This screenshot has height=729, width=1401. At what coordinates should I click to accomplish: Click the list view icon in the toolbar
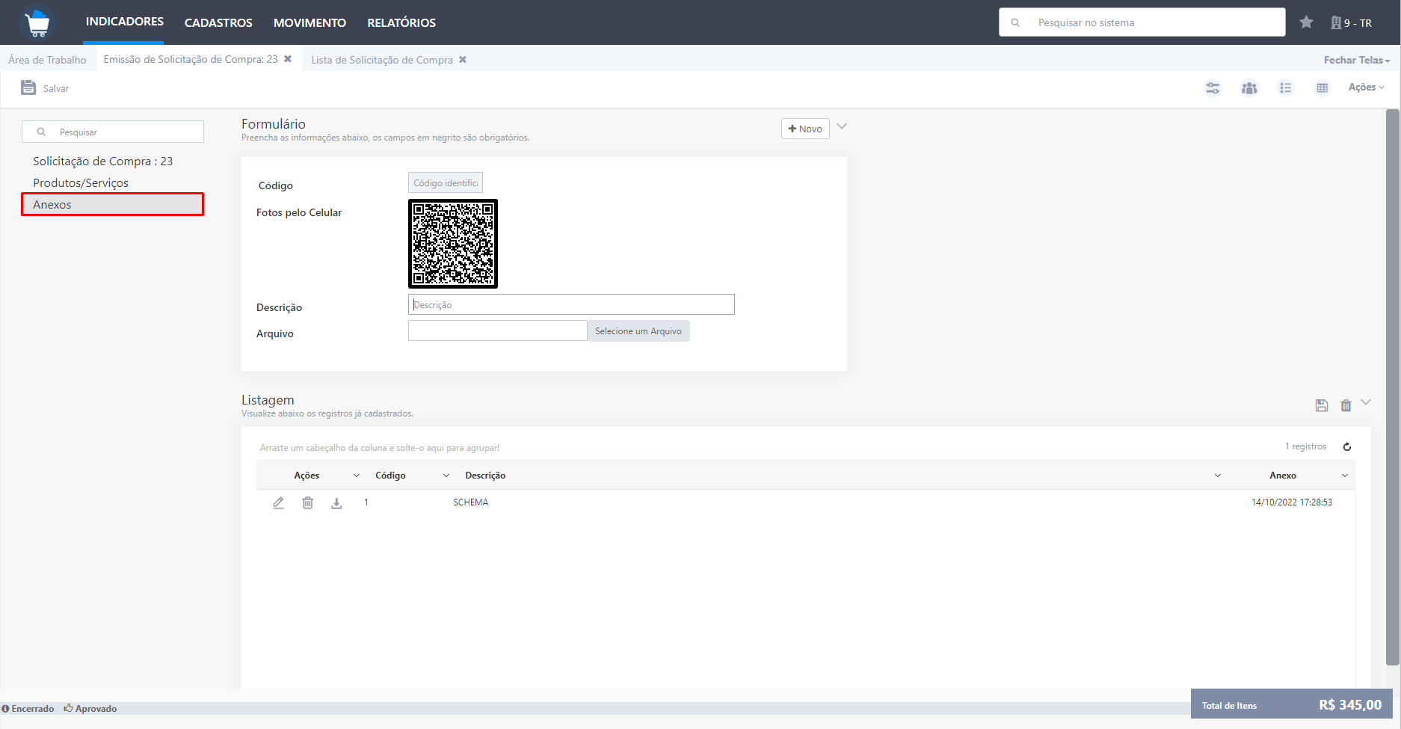coord(1285,88)
